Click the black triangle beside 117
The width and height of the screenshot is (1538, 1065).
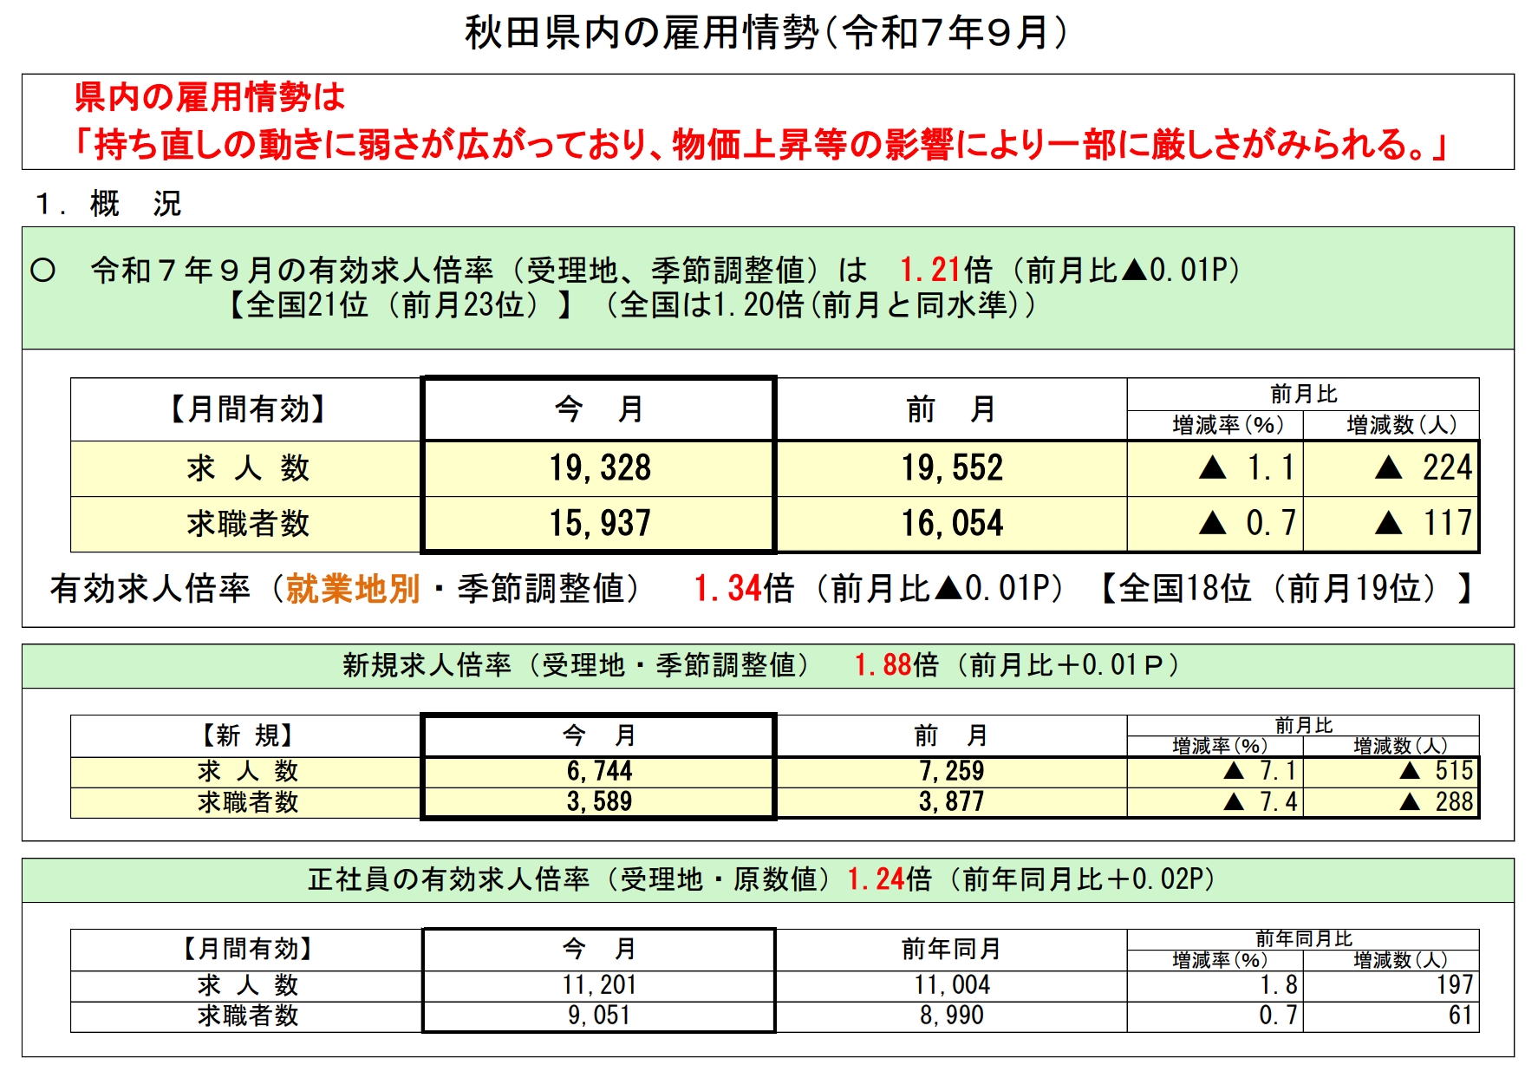pos(1388,524)
